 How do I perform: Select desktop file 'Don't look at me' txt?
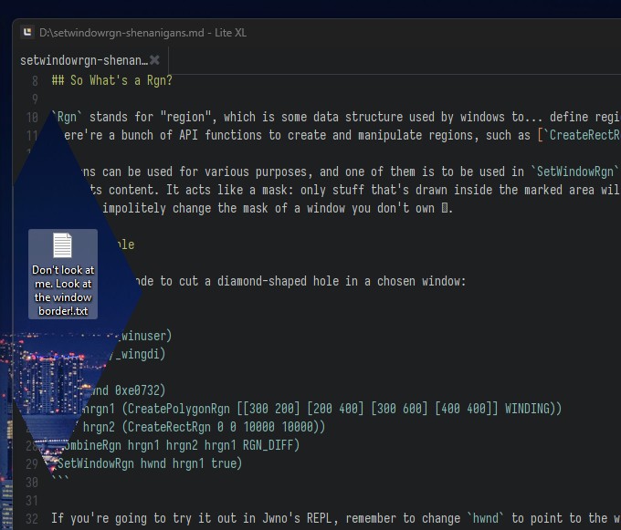[63, 274]
